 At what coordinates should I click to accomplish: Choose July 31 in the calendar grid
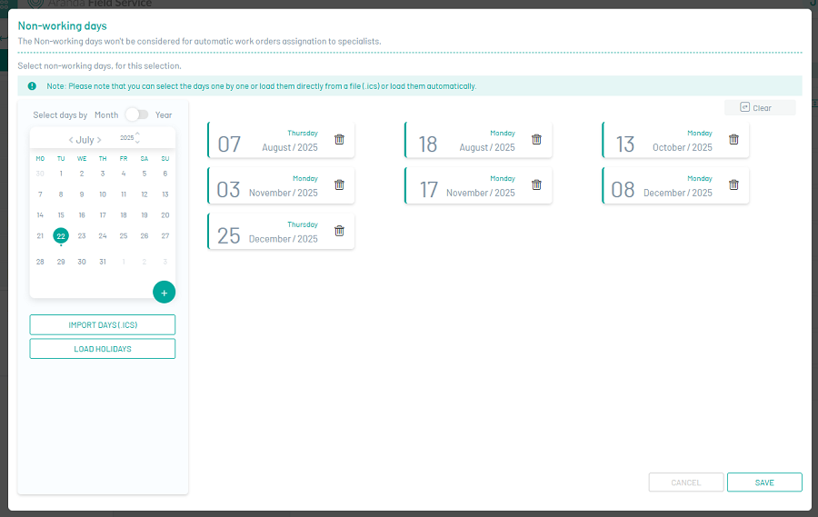tap(103, 262)
